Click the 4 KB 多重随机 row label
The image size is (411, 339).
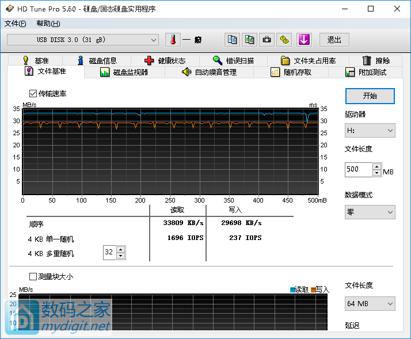[x=51, y=254]
